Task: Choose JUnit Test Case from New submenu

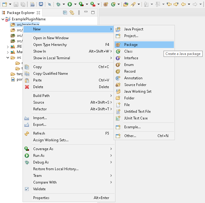Action: pyautogui.click(x=144, y=118)
